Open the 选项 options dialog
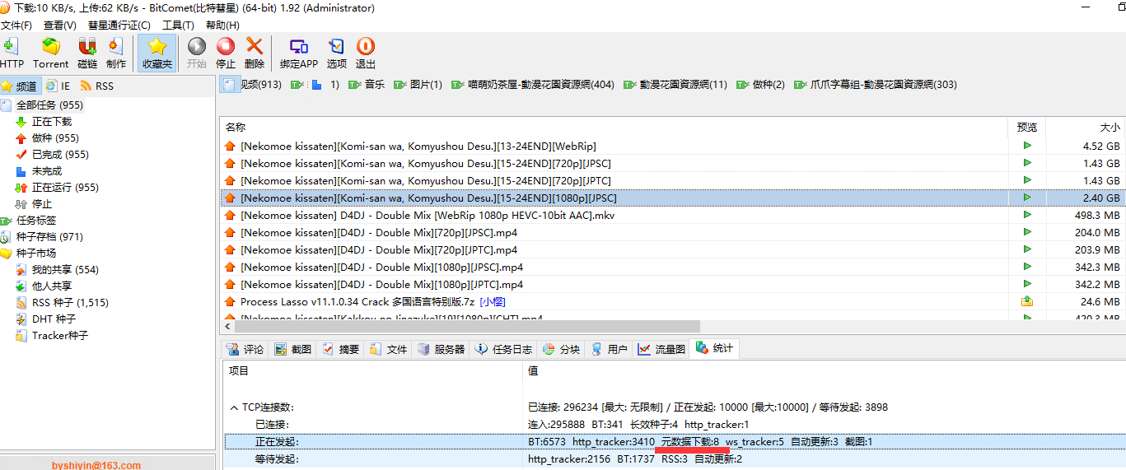Screen dimensions: 1126x470 click(337, 54)
